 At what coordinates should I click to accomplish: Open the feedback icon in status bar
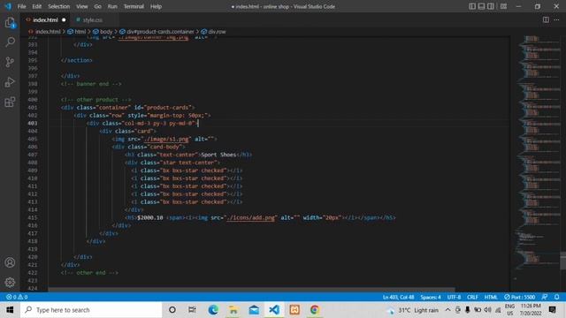click(x=545, y=297)
